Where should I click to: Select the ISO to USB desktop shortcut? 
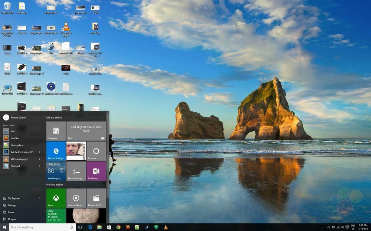(7, 90)
